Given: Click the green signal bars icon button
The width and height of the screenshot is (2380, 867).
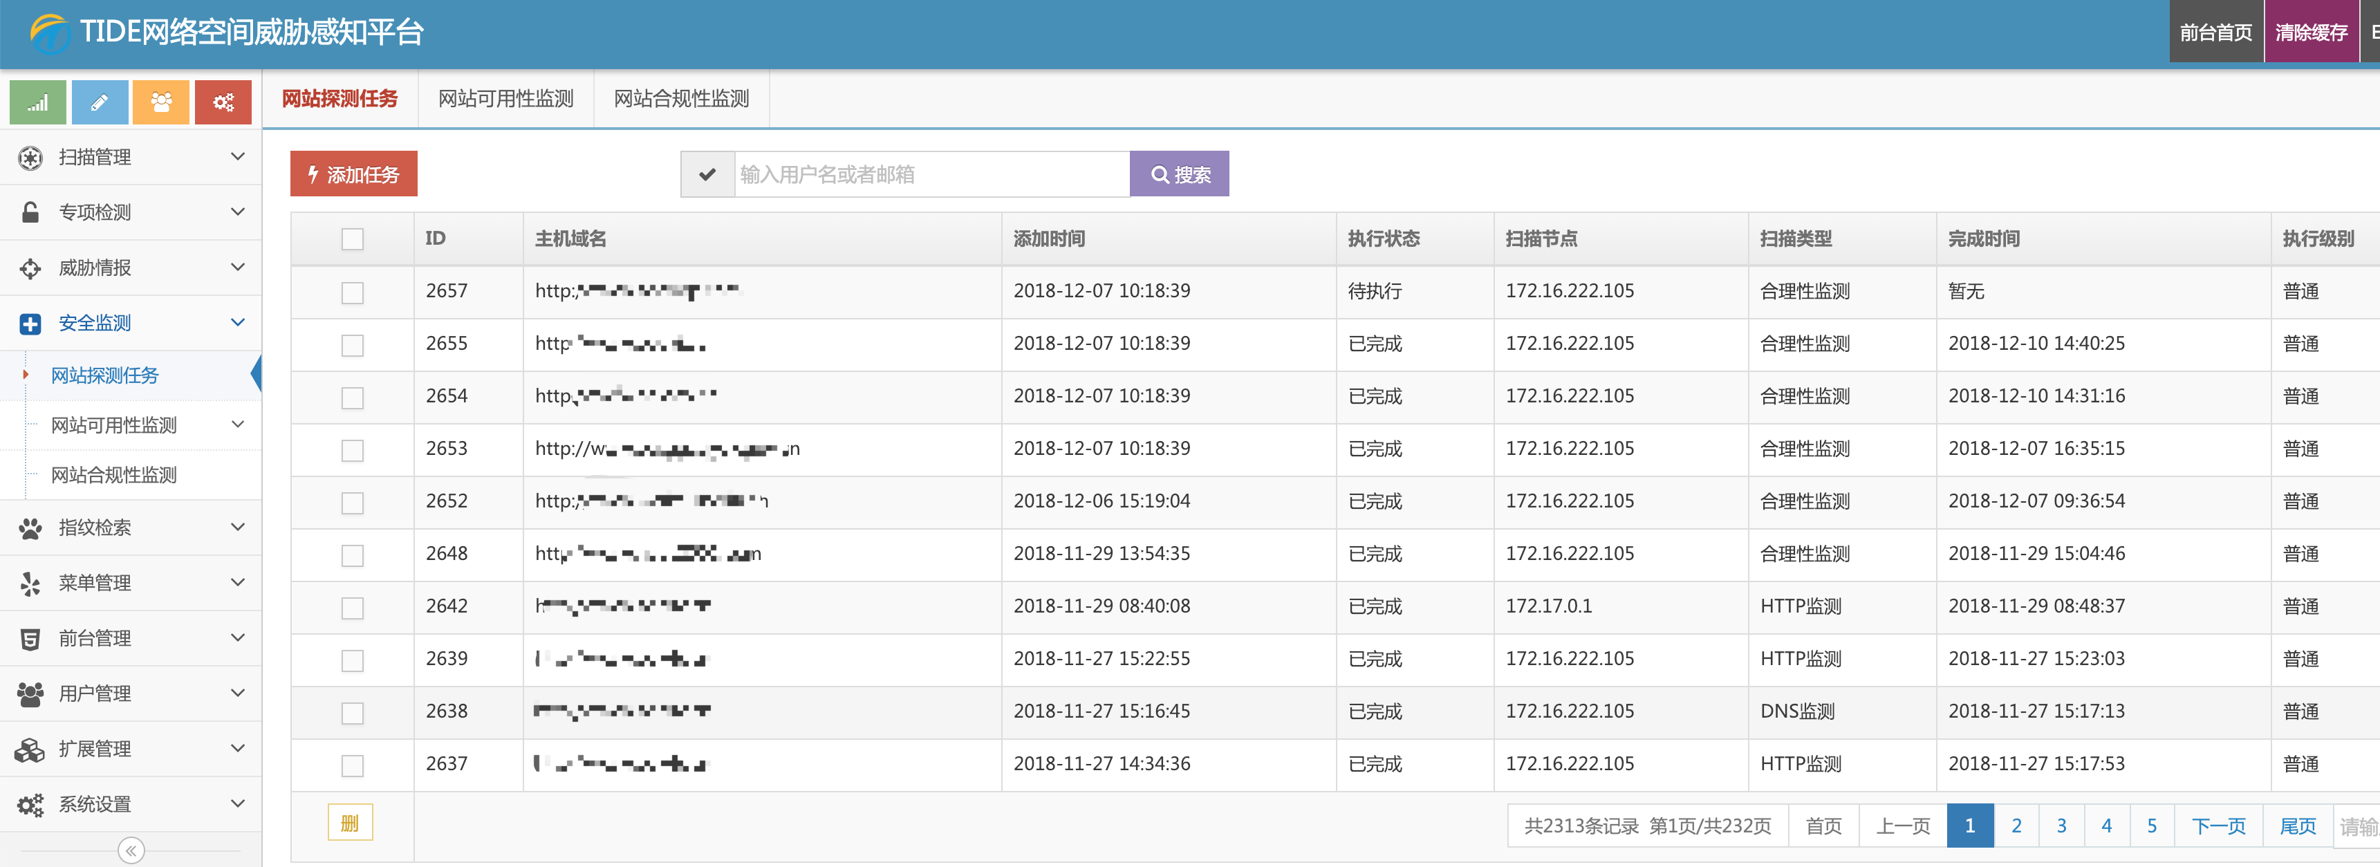Looking at the screenshot, I should coord(38,102).
